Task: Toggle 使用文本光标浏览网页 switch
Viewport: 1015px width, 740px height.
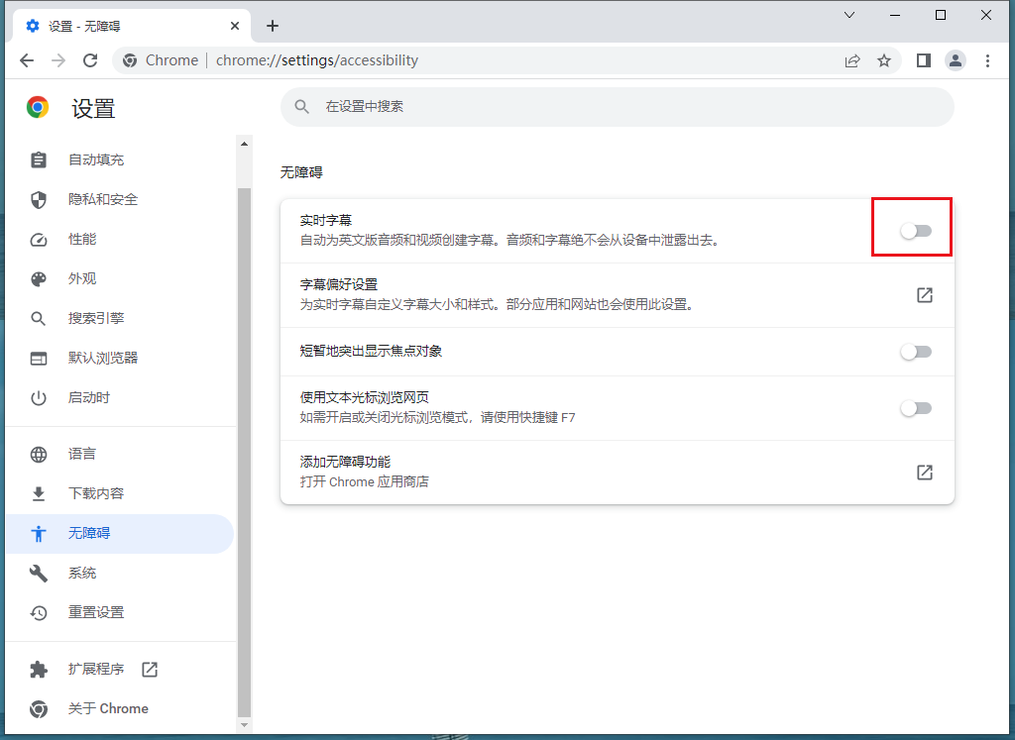Action: point(916,408)
